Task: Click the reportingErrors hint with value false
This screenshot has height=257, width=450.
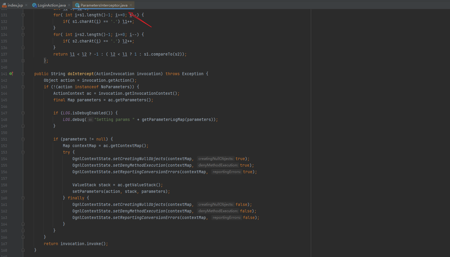Action: [x=226, y=217]
